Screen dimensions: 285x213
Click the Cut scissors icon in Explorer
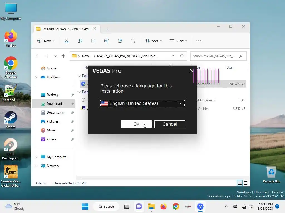pyautogui.click(x=67, y=41)
